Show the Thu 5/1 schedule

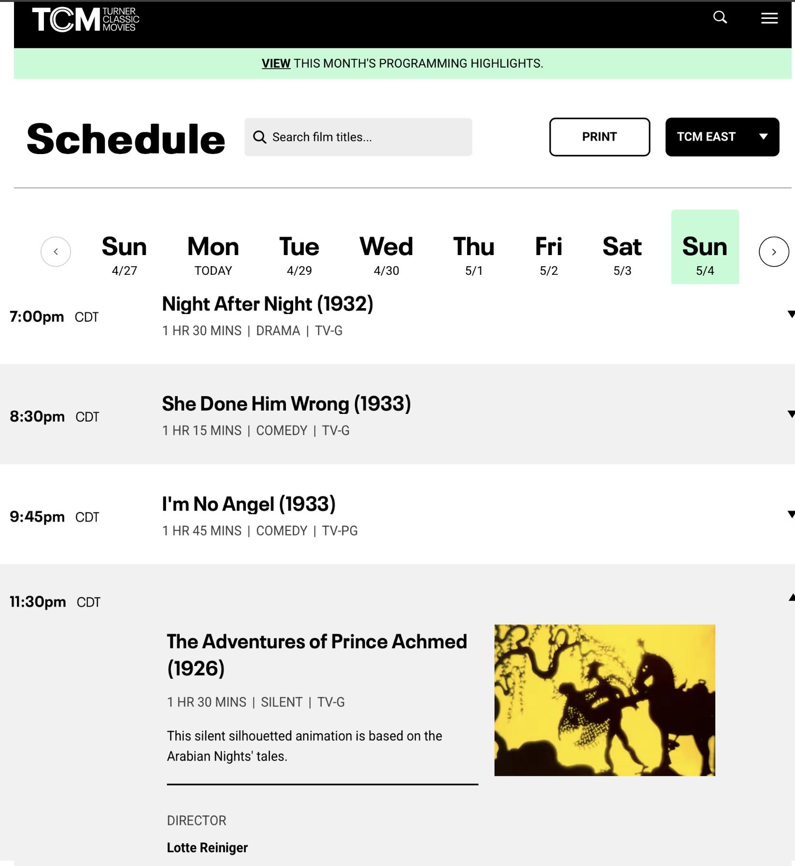pyautogui.click(x=473, y=255)
